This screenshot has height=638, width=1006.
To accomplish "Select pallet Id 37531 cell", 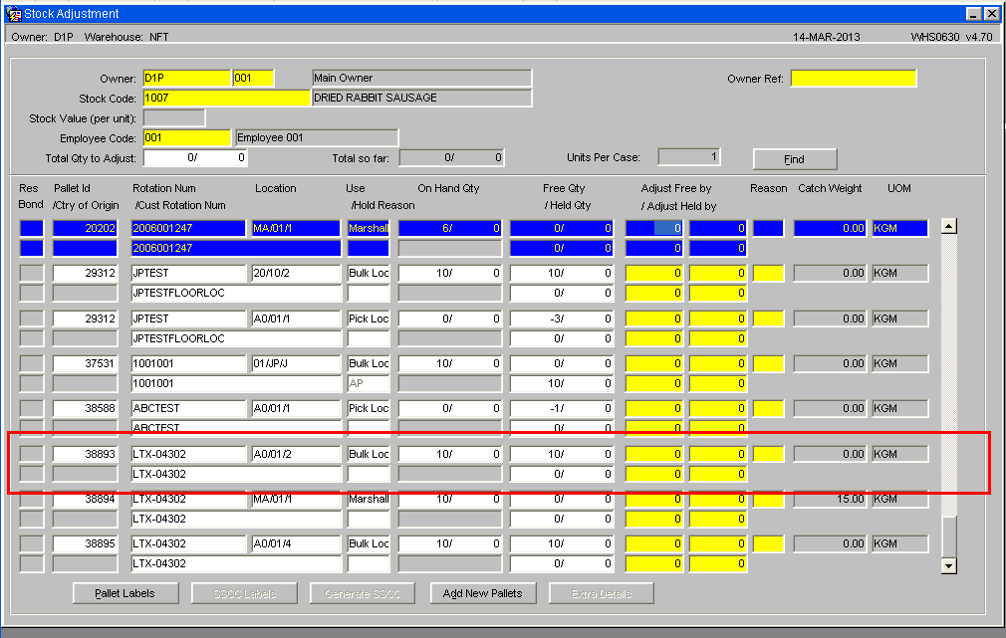I will tap(85, 363).
